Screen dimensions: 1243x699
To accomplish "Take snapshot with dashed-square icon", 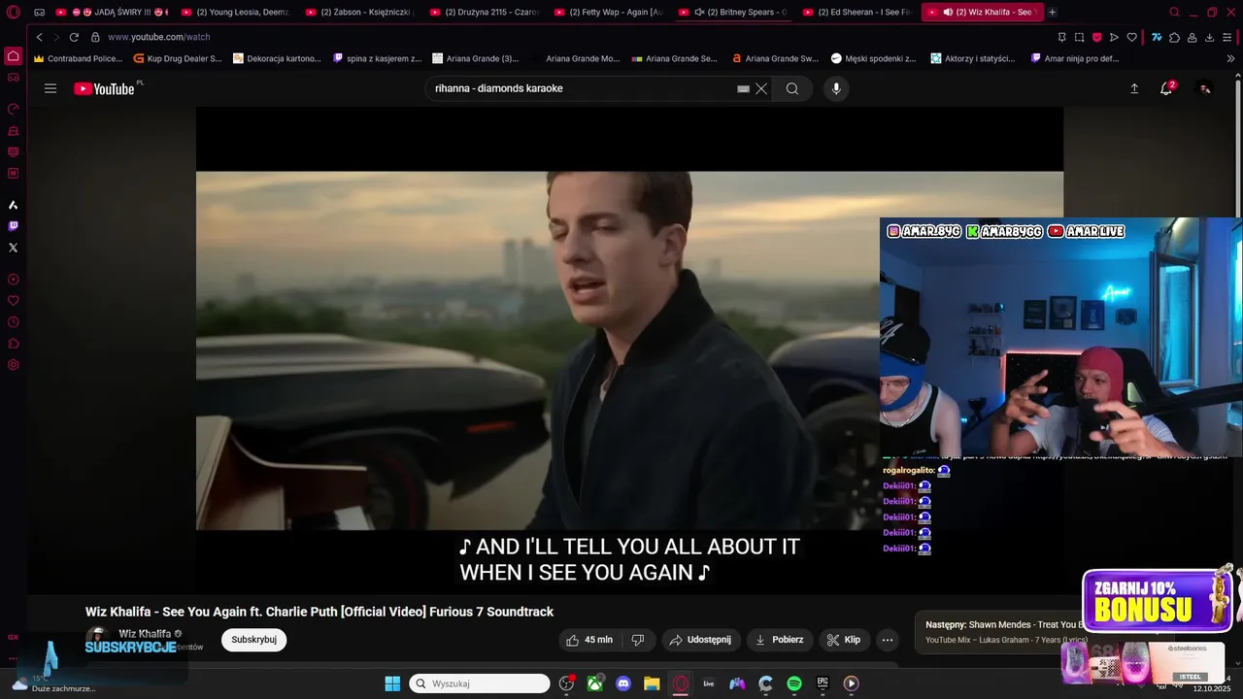I will (1079, 37).
